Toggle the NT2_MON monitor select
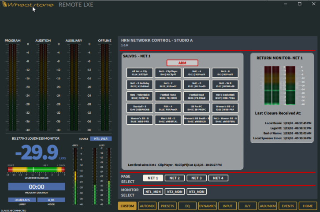320x212 pixels. [x=175, y=192]
